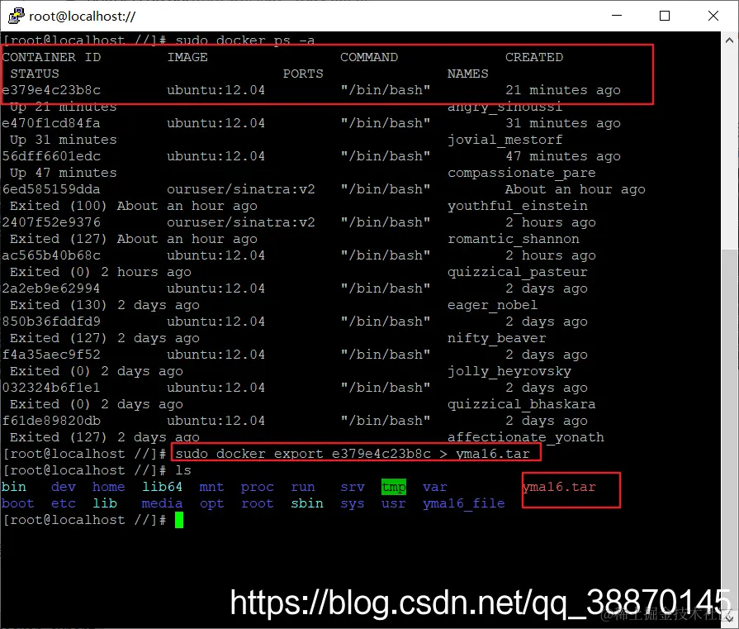739x629 pixels.
Task: Click the CREATED column header
Action: pos(534,57)
